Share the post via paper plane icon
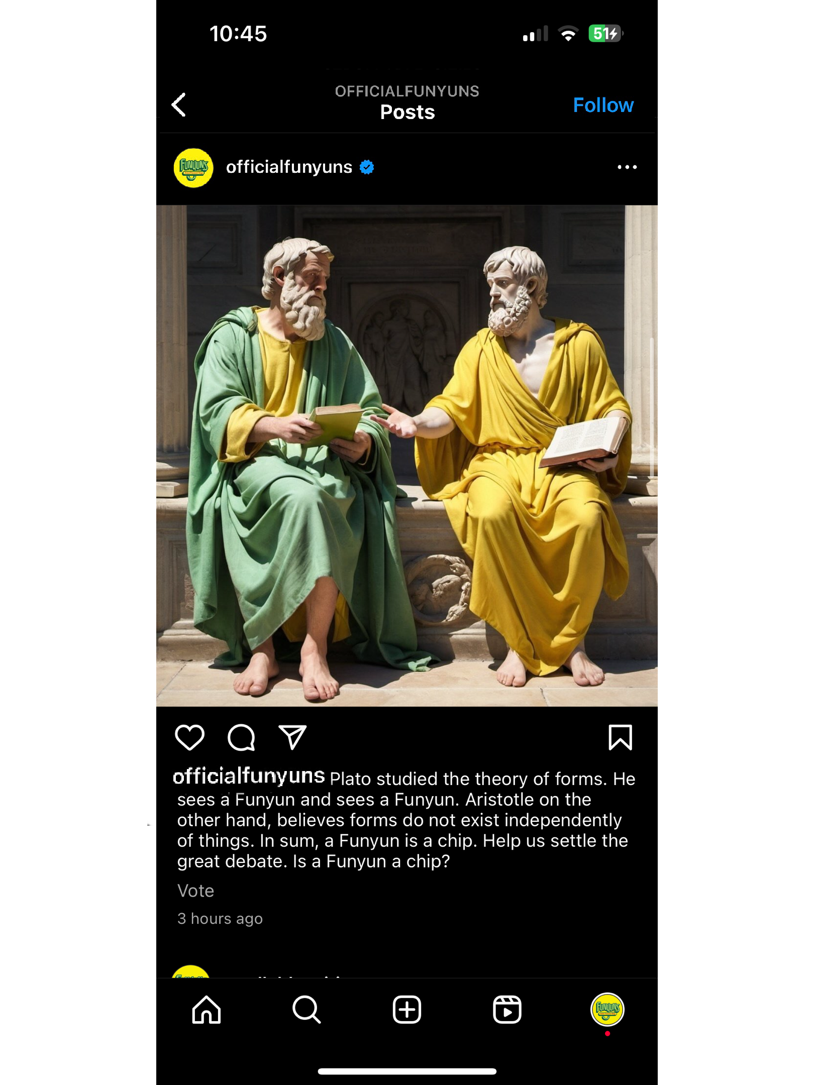The height and width of the screenshot is (1085, 814). click(292, 737)
